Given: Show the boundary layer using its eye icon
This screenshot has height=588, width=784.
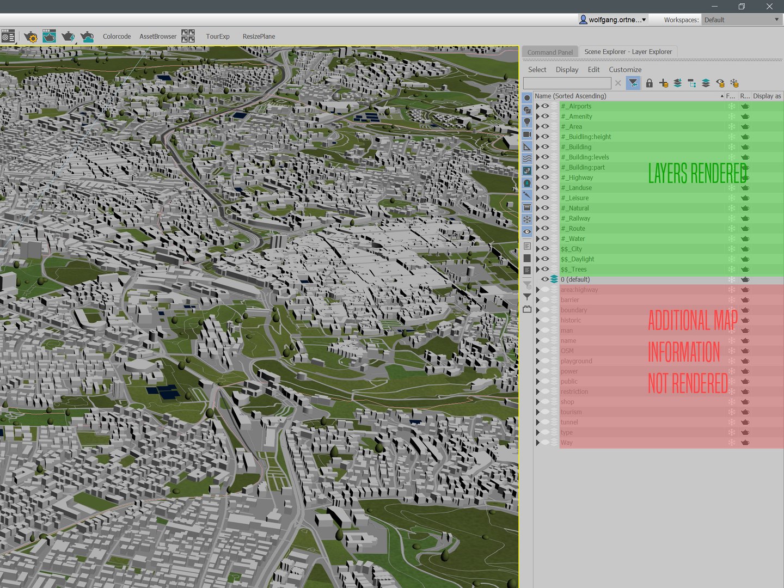Looking at the screenshot, I should pyautogui.click(x=545, y=310).
